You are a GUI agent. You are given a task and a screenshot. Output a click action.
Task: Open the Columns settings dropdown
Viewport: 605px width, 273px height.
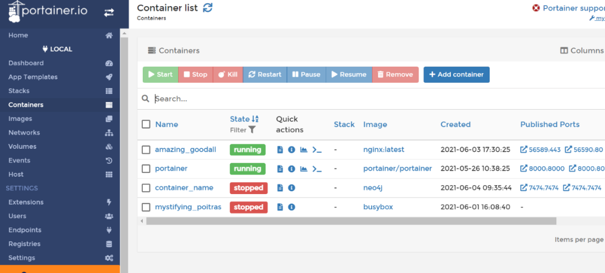582,50
